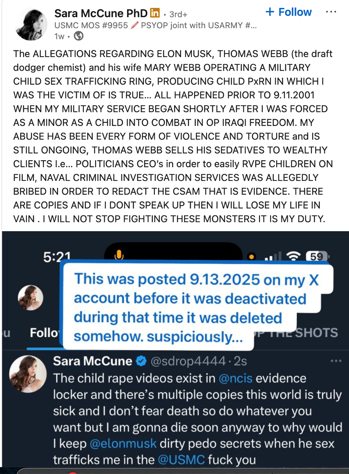Click the globe visibility icon
The image size is (349, 474).
click(x=78, y=36)
